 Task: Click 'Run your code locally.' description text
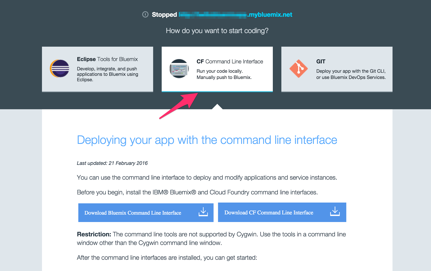pyautogui.click(x=220, y=71)
